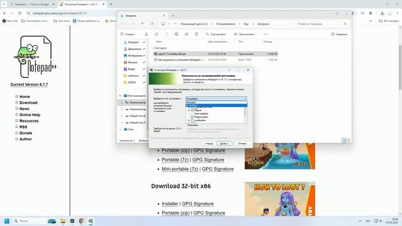Select the Как загрузить и установить Notepad++ file

tap(215, 60)
